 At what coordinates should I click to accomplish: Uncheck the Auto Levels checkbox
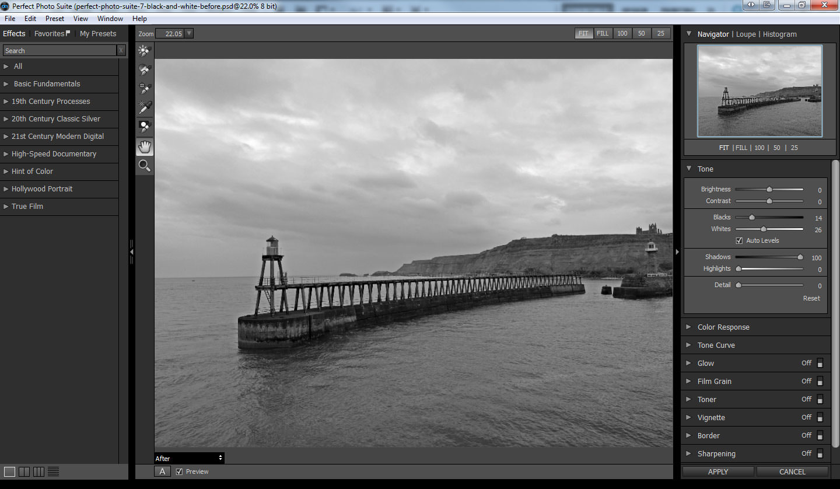pos(739,240)
